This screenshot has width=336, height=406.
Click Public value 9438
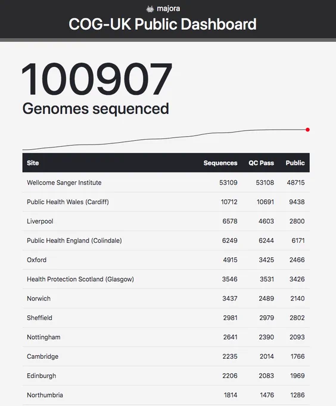[297, 202]
